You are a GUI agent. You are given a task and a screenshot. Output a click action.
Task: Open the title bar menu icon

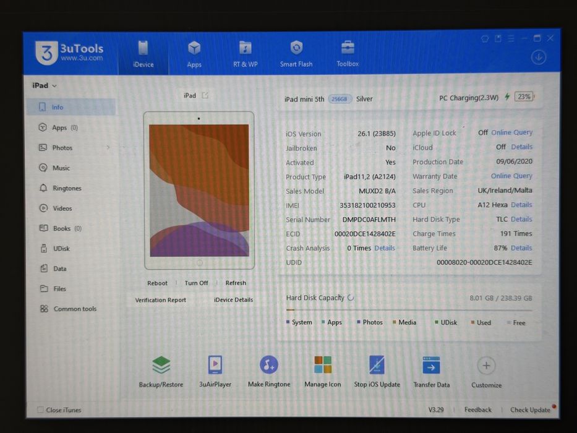(511, 38)
